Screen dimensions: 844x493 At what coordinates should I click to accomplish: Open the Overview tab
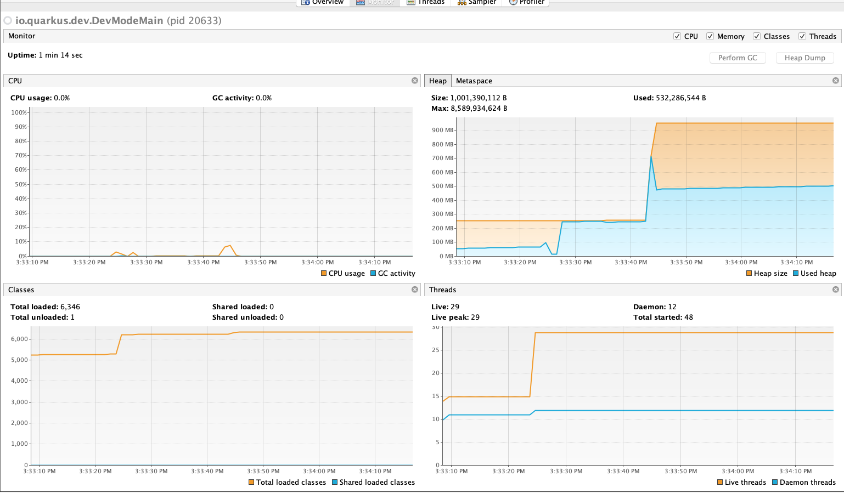323,2
